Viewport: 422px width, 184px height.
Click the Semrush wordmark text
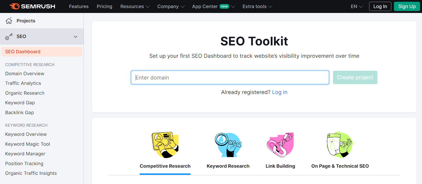(x=38, y=6)
